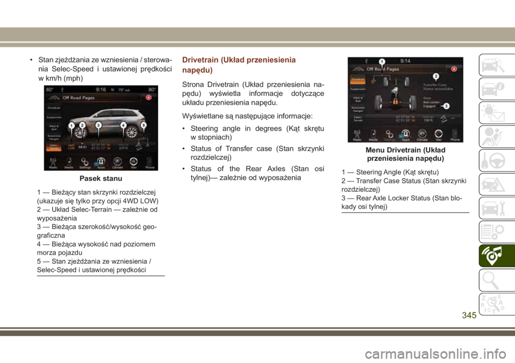Click legend '3 — Rear Axle Locker Status'
Image resolution: width=515 pixels, height=363 pixels.
coord(402,202)
